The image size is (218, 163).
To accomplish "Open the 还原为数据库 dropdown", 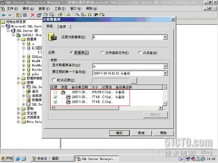I will 165,37.
